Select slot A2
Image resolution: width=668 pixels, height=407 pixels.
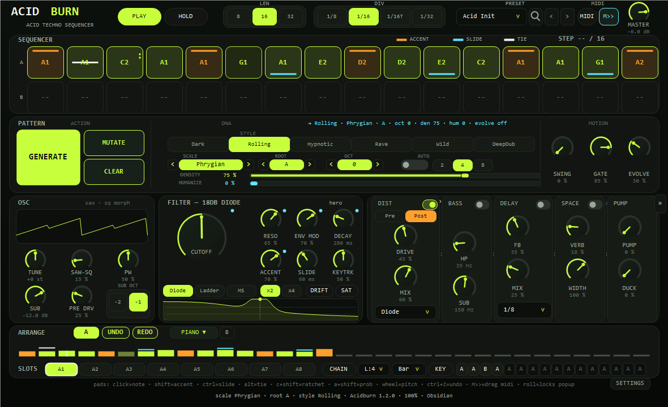pos(95,369)
